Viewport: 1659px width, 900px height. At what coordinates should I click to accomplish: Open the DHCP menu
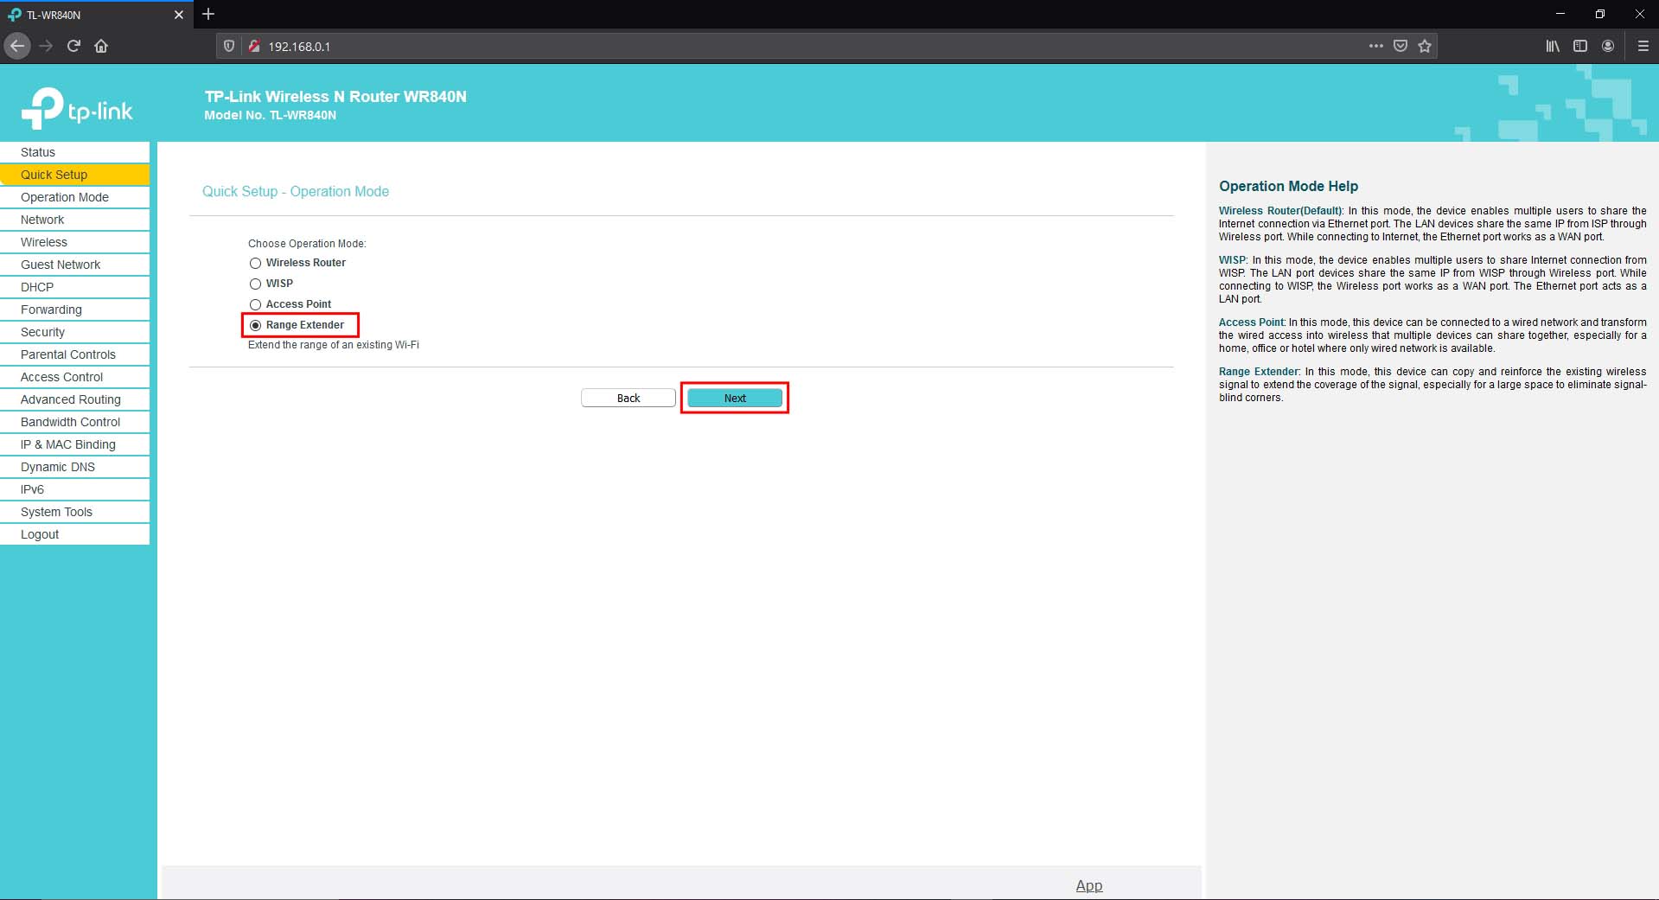[x=74, y=287]
